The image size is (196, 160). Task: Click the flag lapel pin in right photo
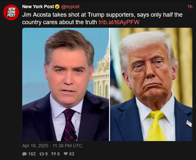coord(189,123)
